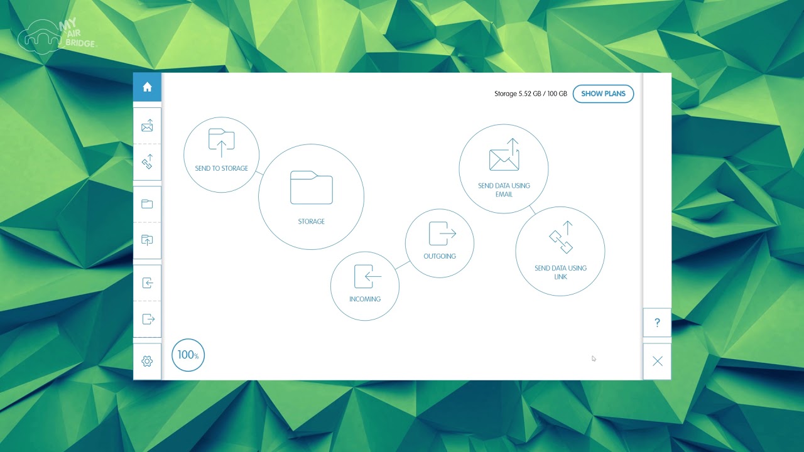
Task: Click the Storage 5.52 GB / 100 GB text
Action: coord(531,94)
